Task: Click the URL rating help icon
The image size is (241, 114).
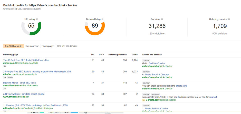Action: [37, 19]
